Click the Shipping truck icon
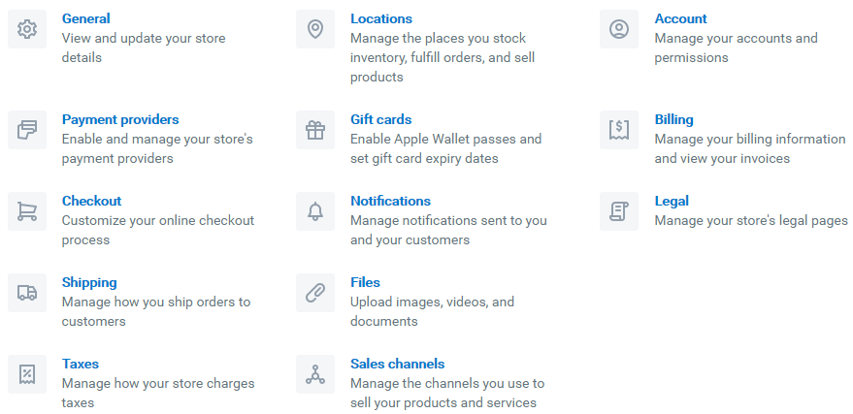The width and height of the screenshot is (853, 414). [x=27, y=293]
